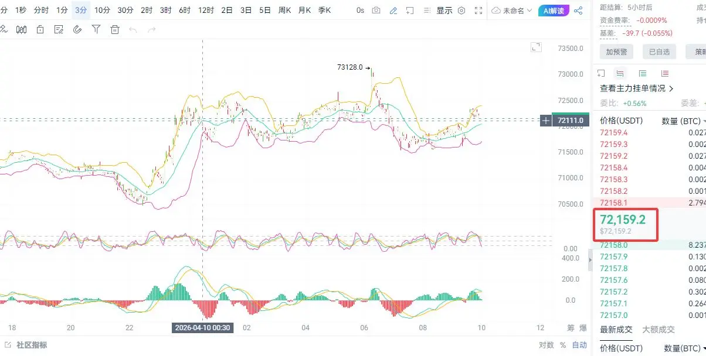
Task: Open the 显示 display options
Action: (444, 11)
